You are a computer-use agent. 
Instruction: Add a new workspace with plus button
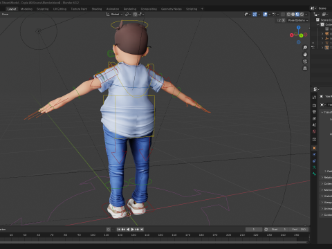coord(202,9)
